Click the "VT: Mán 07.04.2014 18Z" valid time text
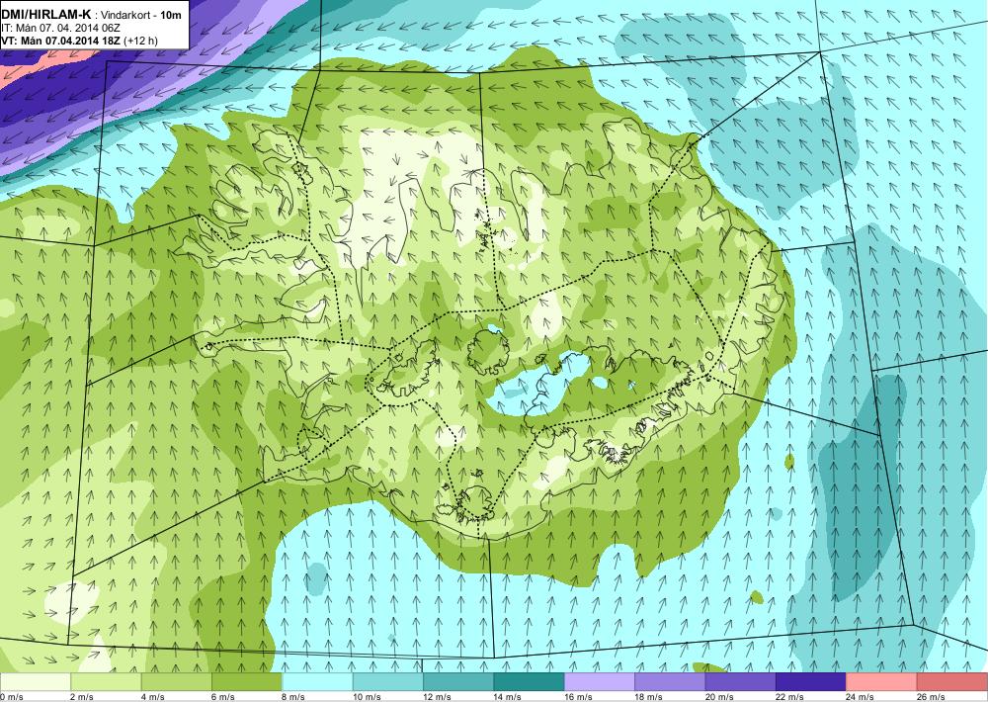This screenshot has height=702, width=988. (x=61, y=41)
